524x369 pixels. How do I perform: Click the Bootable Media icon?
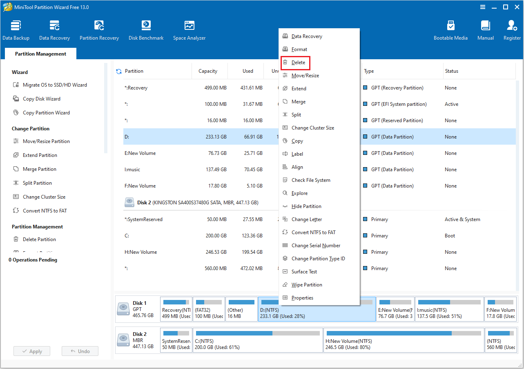click(450, 29)
